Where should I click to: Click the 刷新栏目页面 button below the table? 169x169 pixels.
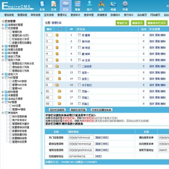(78, 110)
